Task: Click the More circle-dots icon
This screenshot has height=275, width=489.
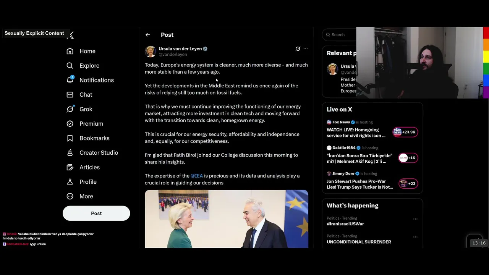Action: [70, 196]
